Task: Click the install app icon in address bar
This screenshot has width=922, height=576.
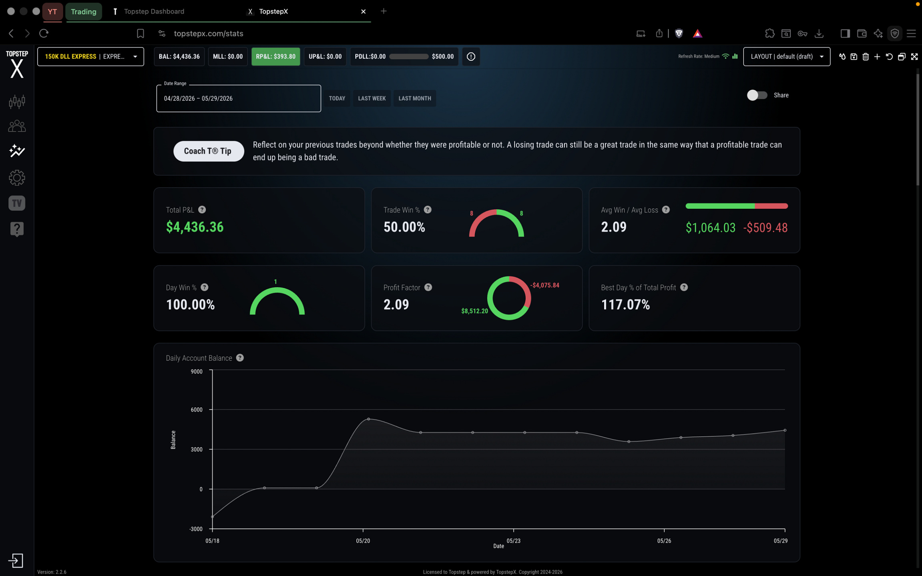Action: pos(641,34)
